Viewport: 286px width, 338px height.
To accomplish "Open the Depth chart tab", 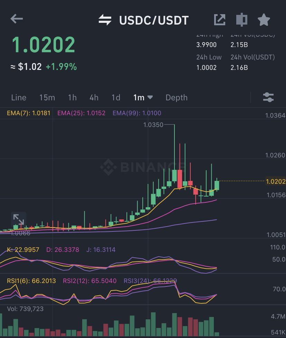I will (x=177, y=98).
